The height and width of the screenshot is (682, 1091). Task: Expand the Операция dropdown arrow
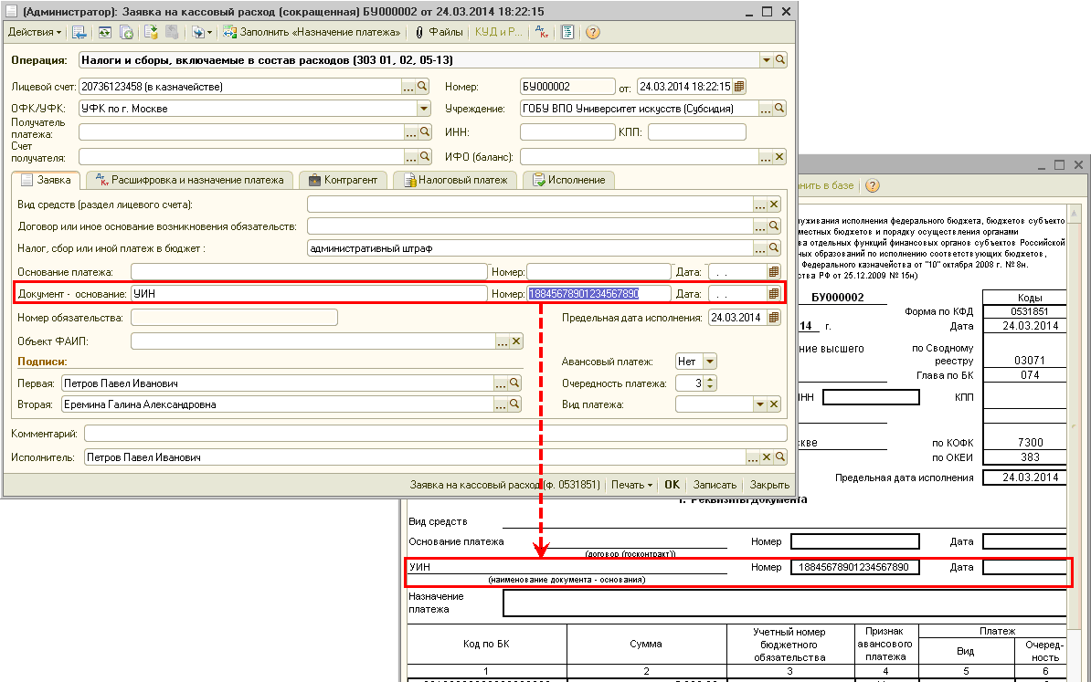tap(766, 59)
